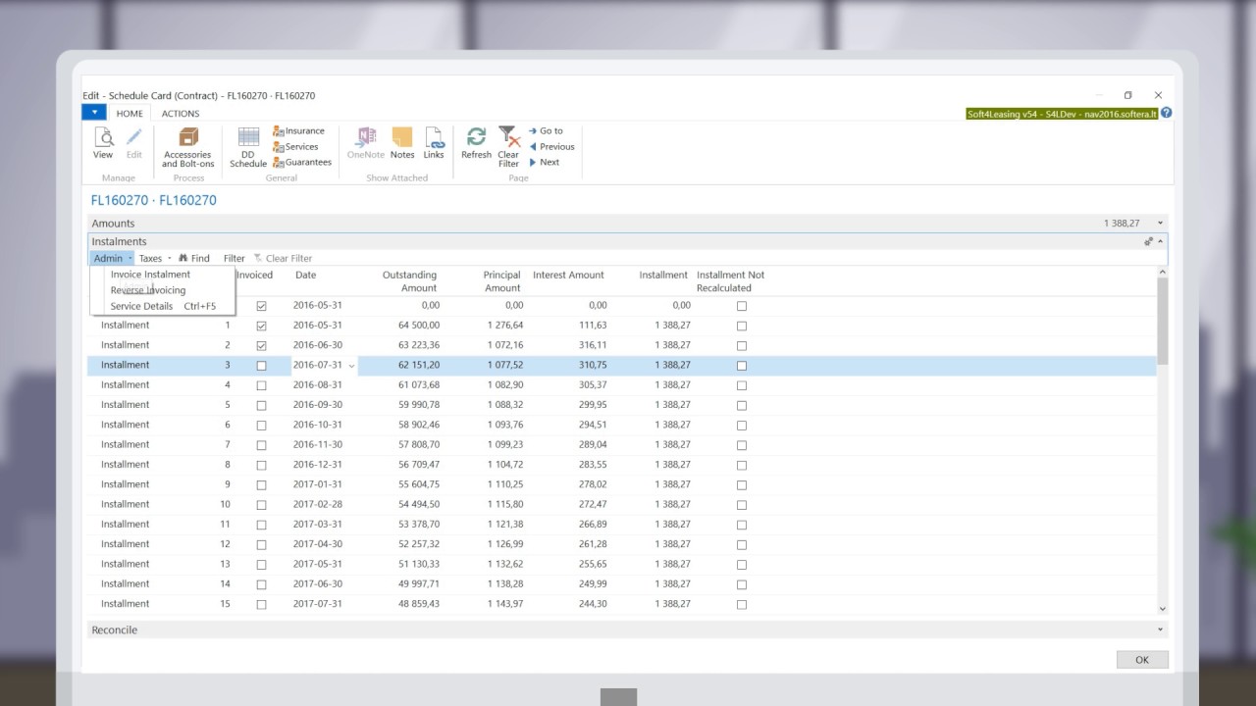Image resolution: width=1256 pixels, height=706 pixels.
Task: Select date cell 2016-12-31
Action: pos(318,465)
